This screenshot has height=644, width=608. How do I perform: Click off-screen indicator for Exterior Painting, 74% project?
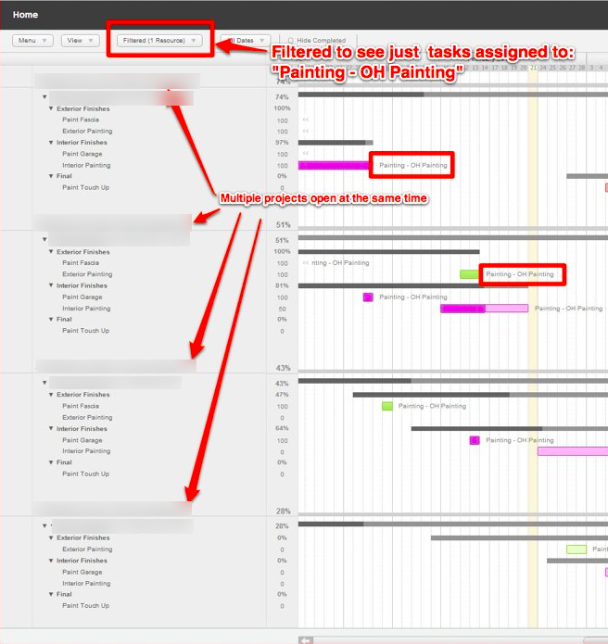pos(305,132)
